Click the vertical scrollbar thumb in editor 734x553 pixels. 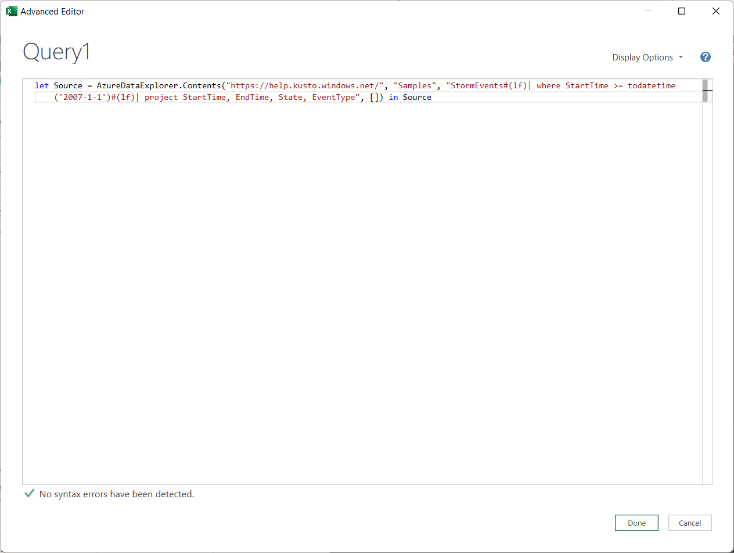click(x=706, y=91)
